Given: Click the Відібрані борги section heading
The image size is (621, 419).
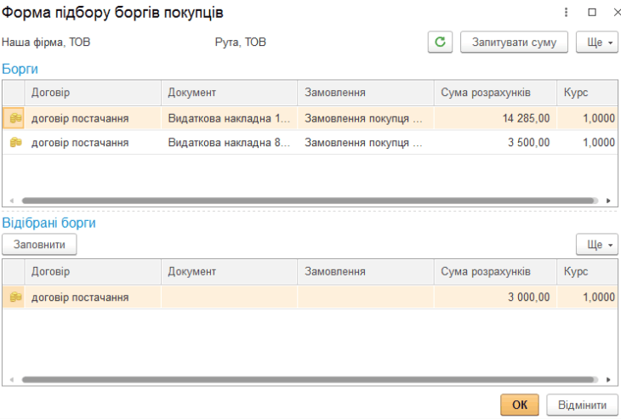Looking at the screenshot, I should point(48,223).
